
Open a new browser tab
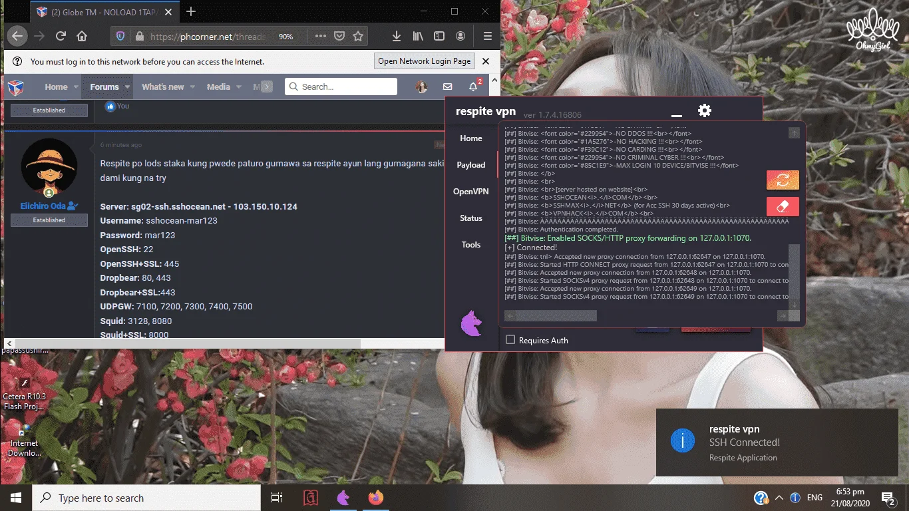191,11
